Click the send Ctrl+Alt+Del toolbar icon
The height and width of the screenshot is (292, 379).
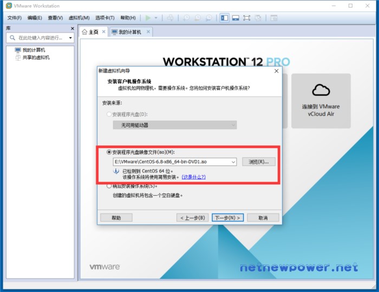coord(170,18)
